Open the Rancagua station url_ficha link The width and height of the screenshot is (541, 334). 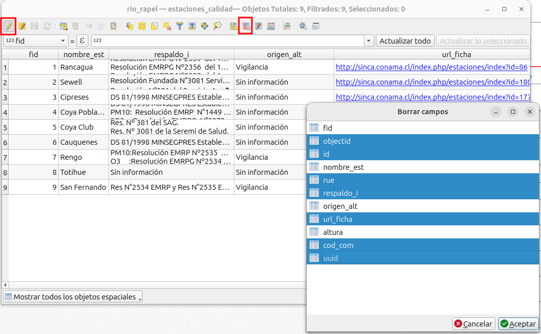coord(431,67)
